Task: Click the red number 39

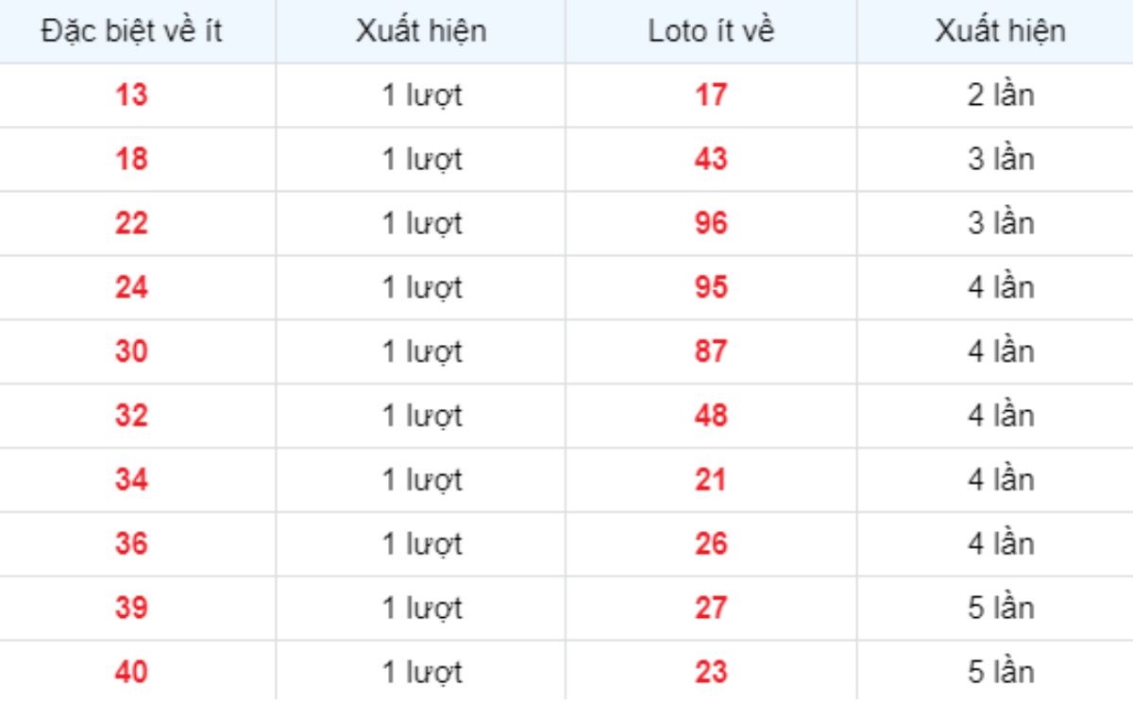Action: 131,609
